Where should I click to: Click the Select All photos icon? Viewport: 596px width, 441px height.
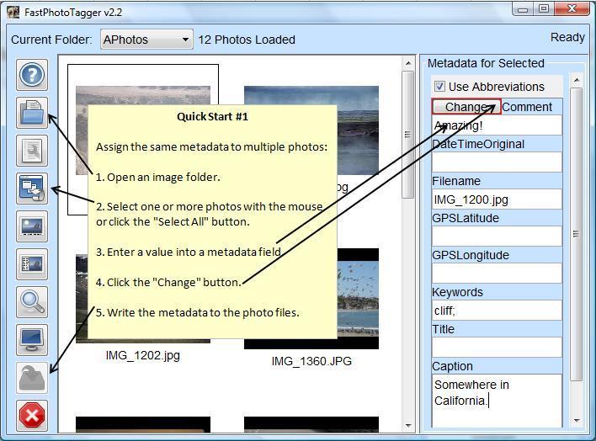(x=32, y=189)
